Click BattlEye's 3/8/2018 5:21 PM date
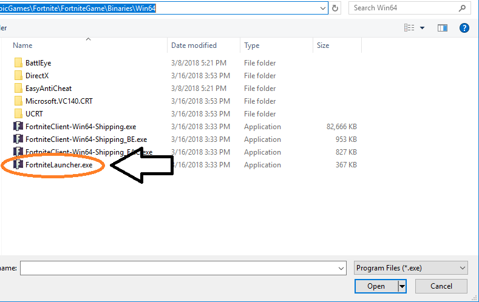This screenshot has height=302, width=479. pos(199,63)
